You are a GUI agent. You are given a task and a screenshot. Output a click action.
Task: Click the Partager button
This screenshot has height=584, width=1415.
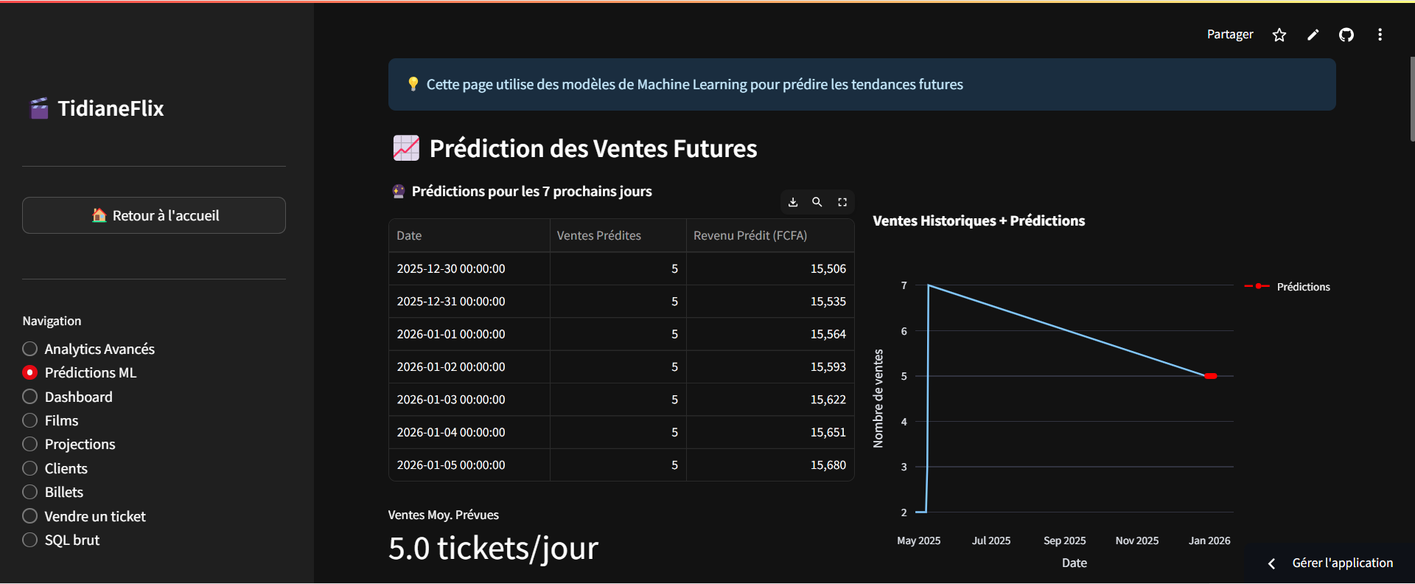[1229, 35]
